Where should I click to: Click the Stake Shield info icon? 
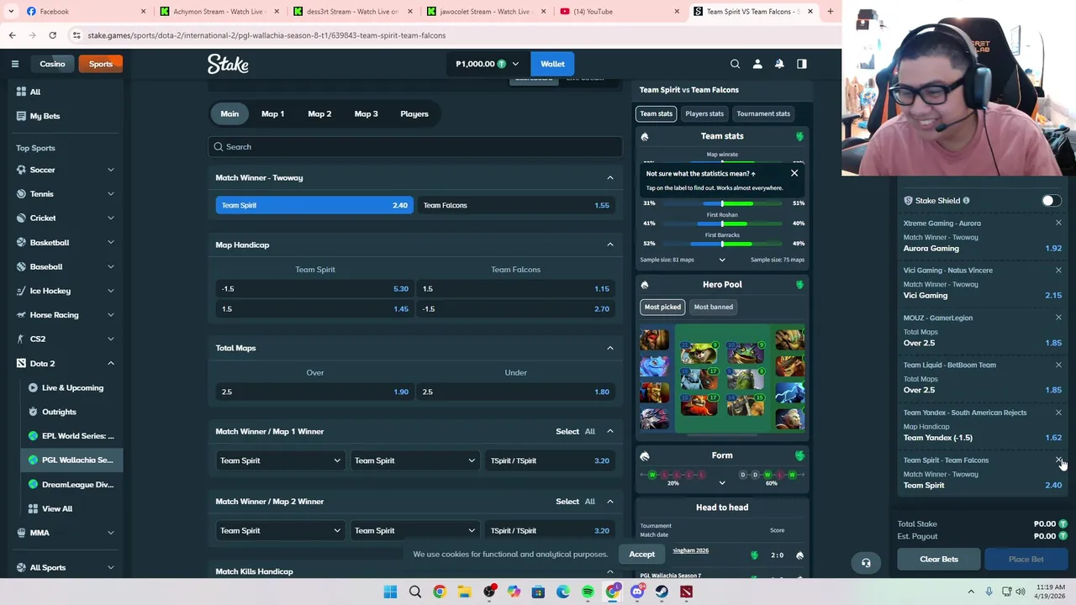pos(966,201)
